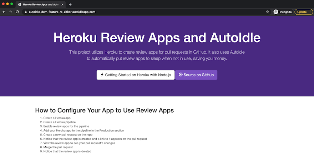This screenshot has width=314, height=158.
Task: Click step Add your Heroku app to the pipeline
Action: point(84,130)
